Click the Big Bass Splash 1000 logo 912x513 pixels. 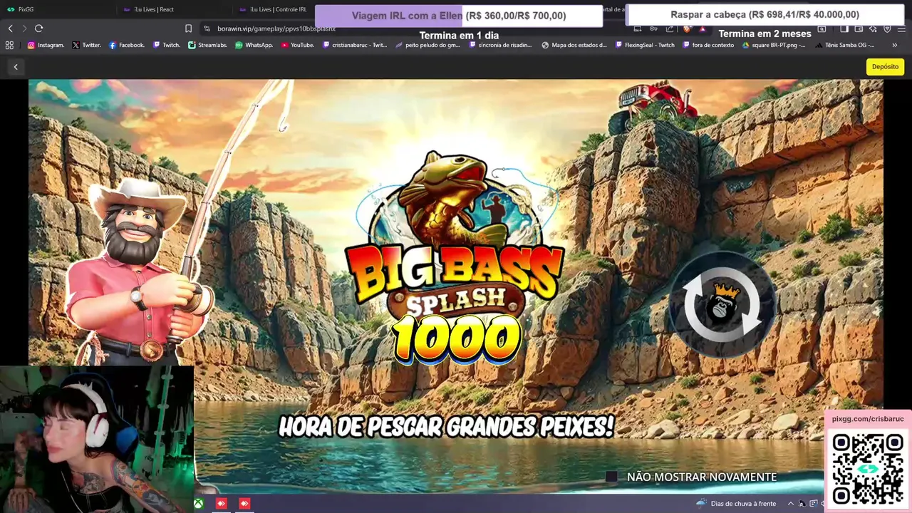coord(455,258)
